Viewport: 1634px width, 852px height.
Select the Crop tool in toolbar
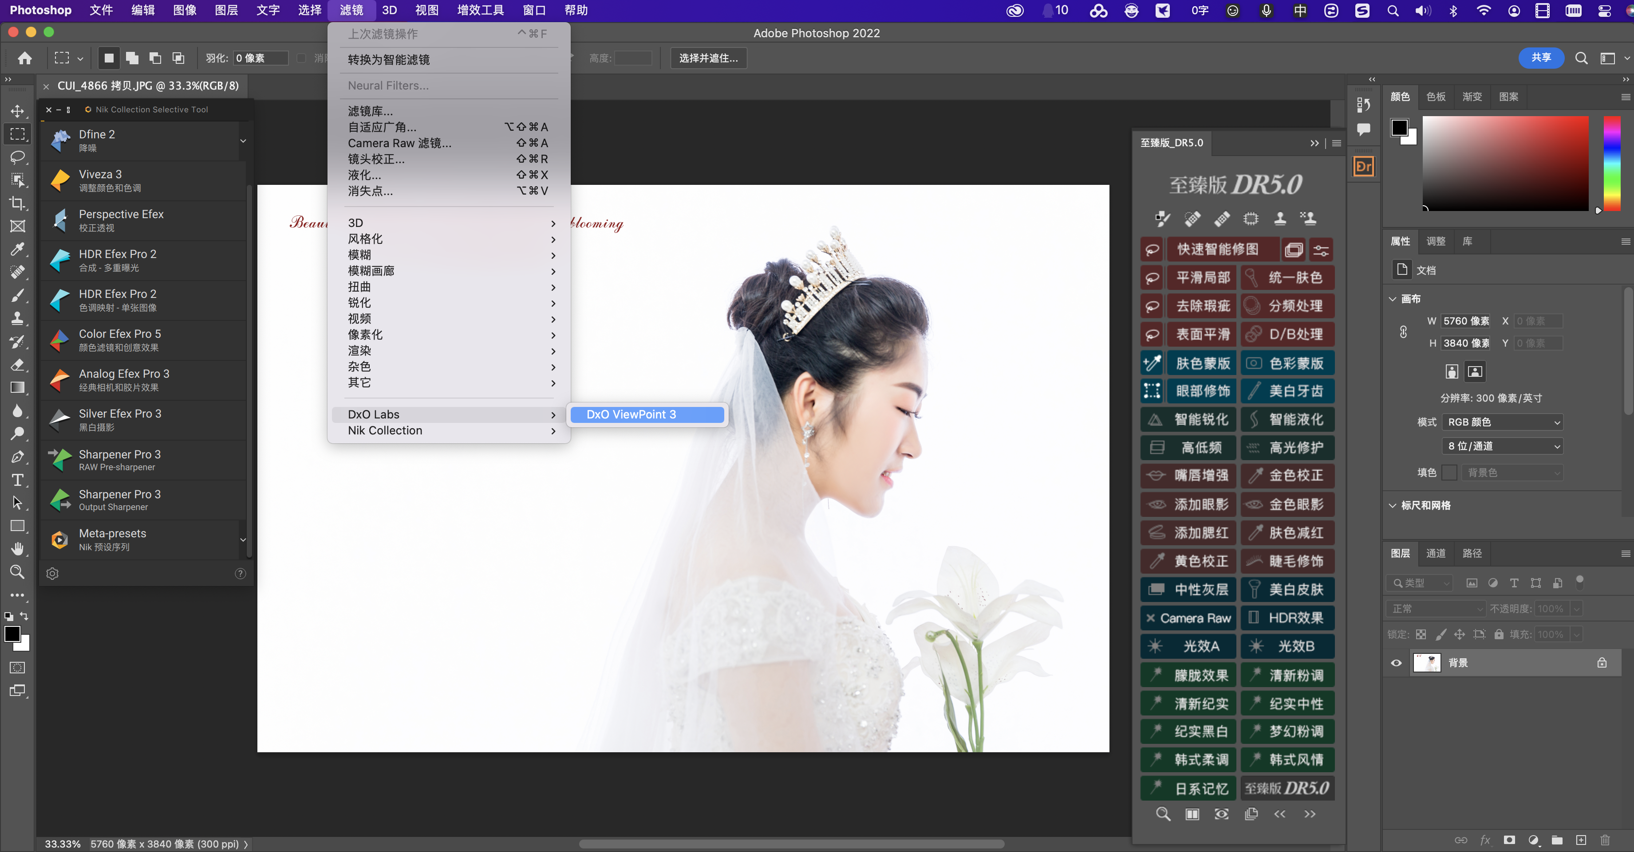(x=18, y=203)
